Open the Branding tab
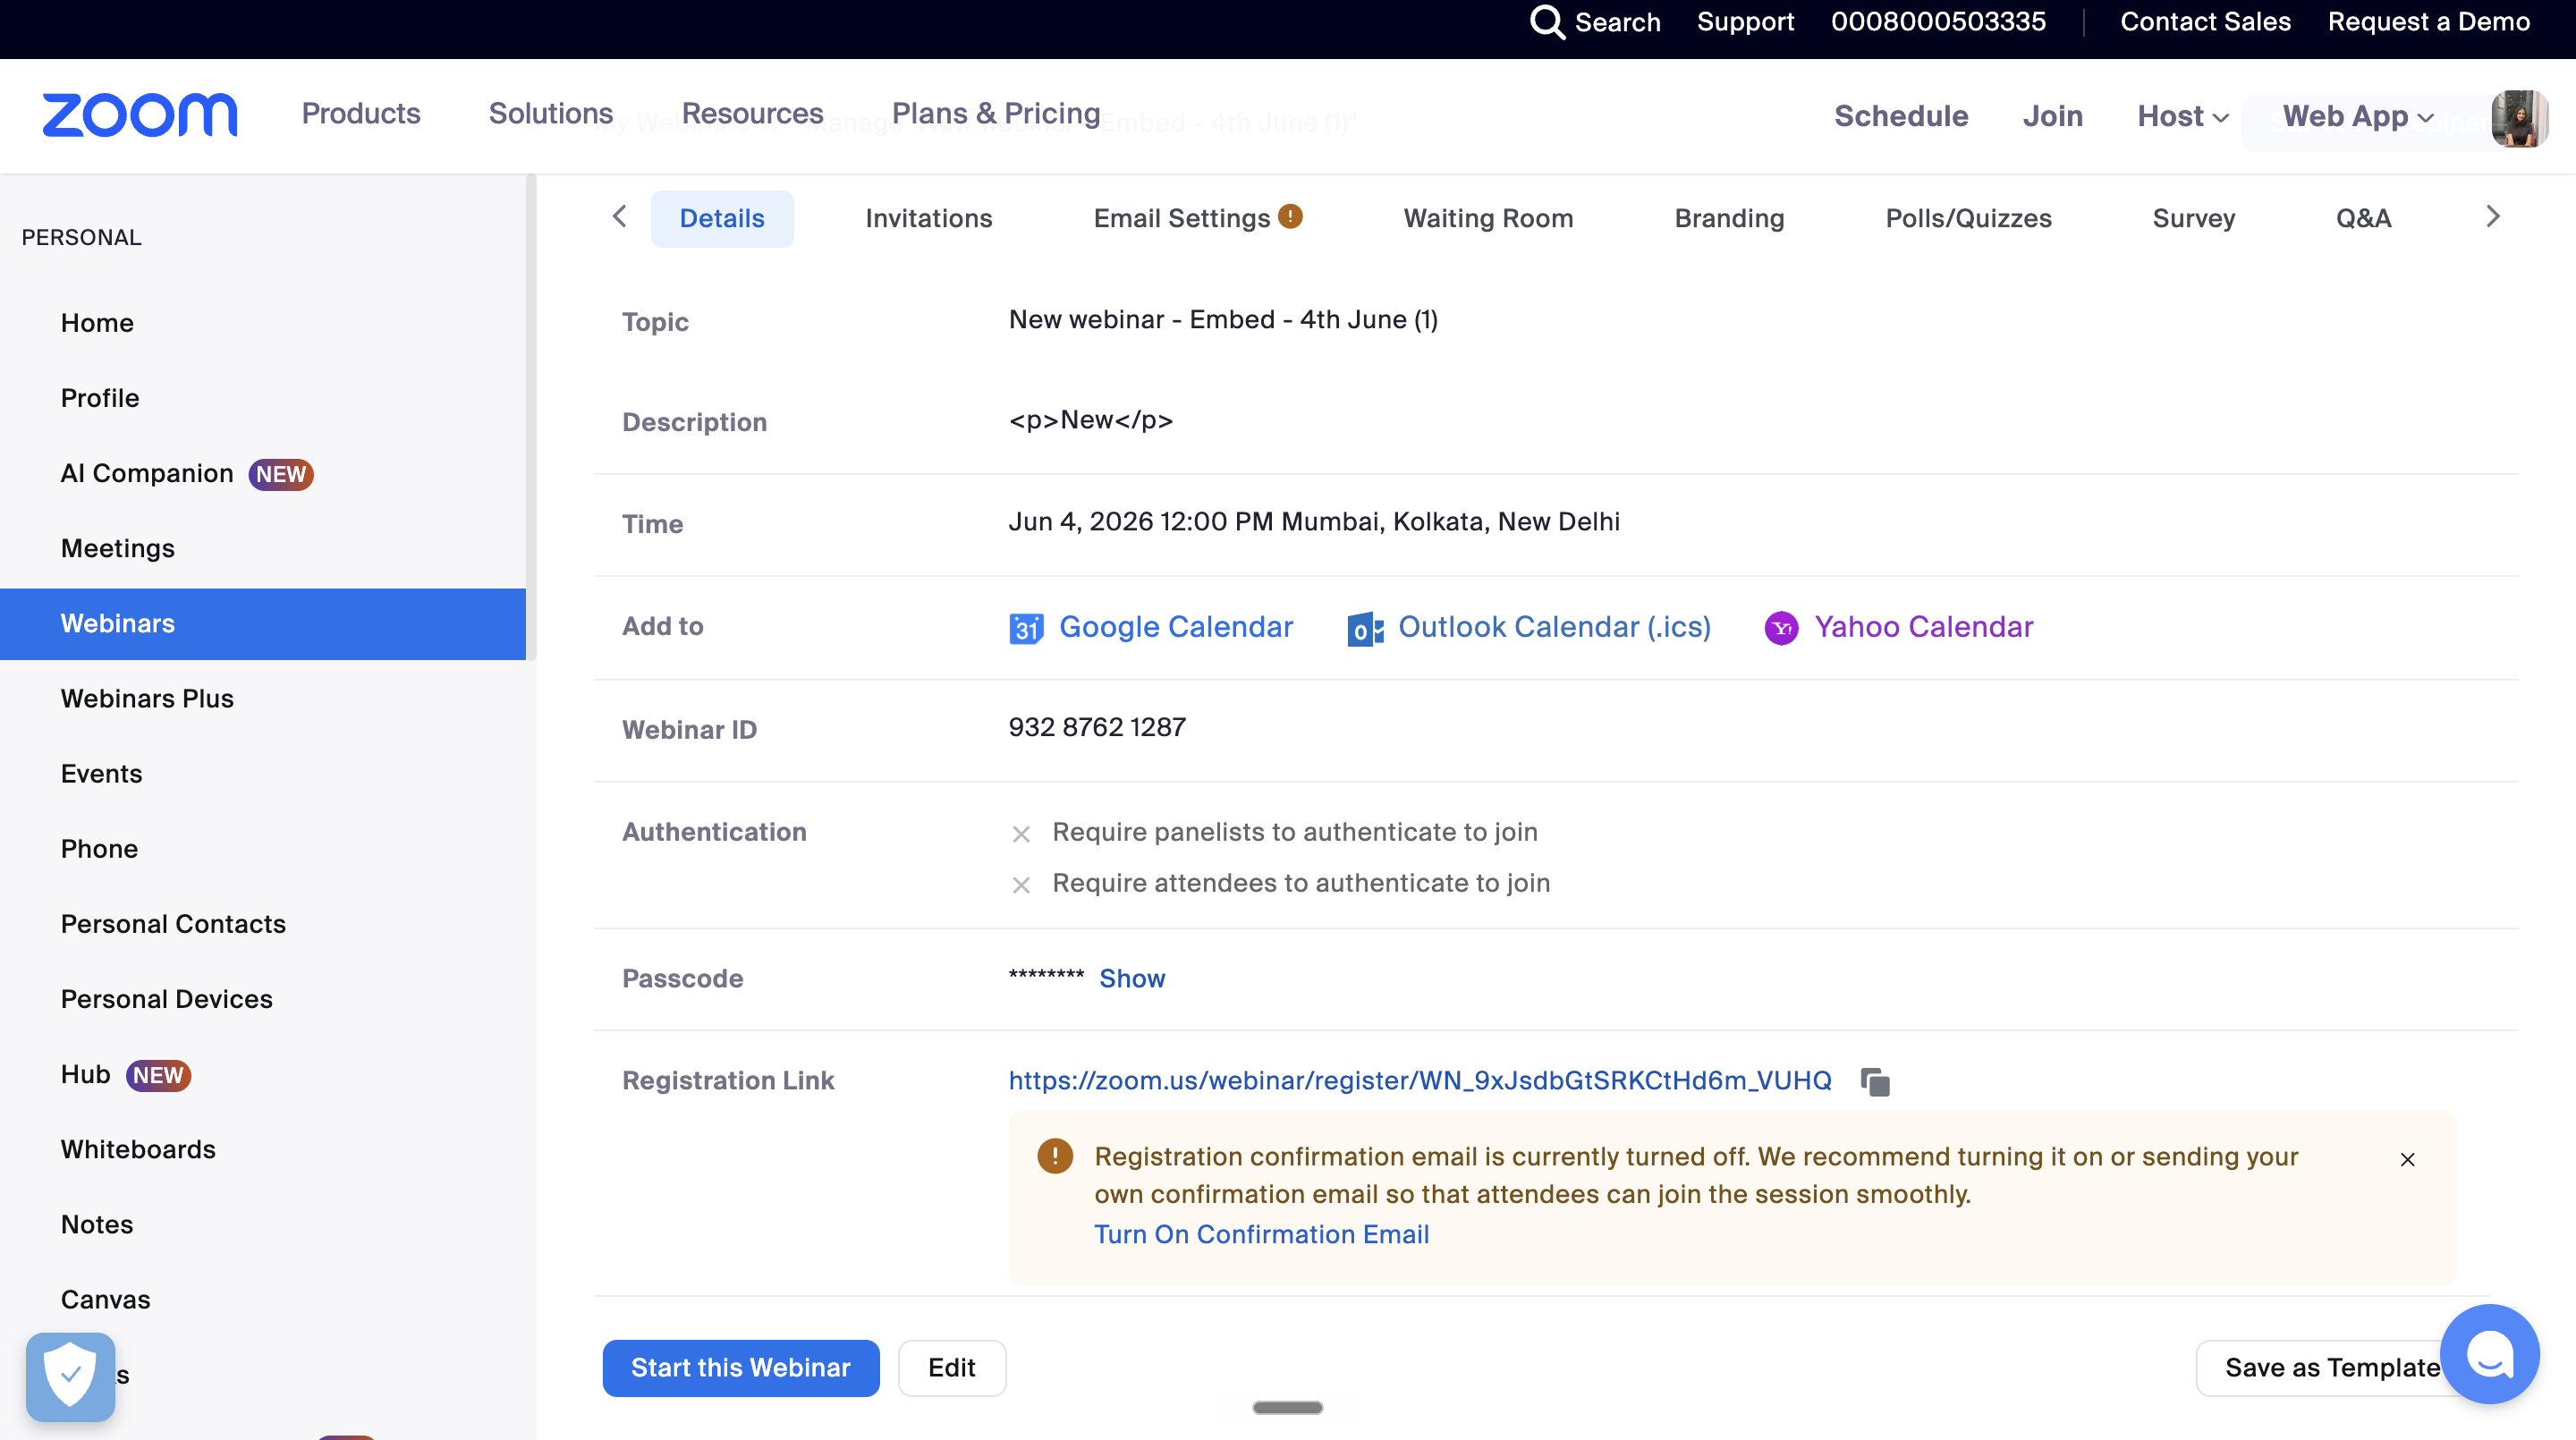 pos(1729,218)
